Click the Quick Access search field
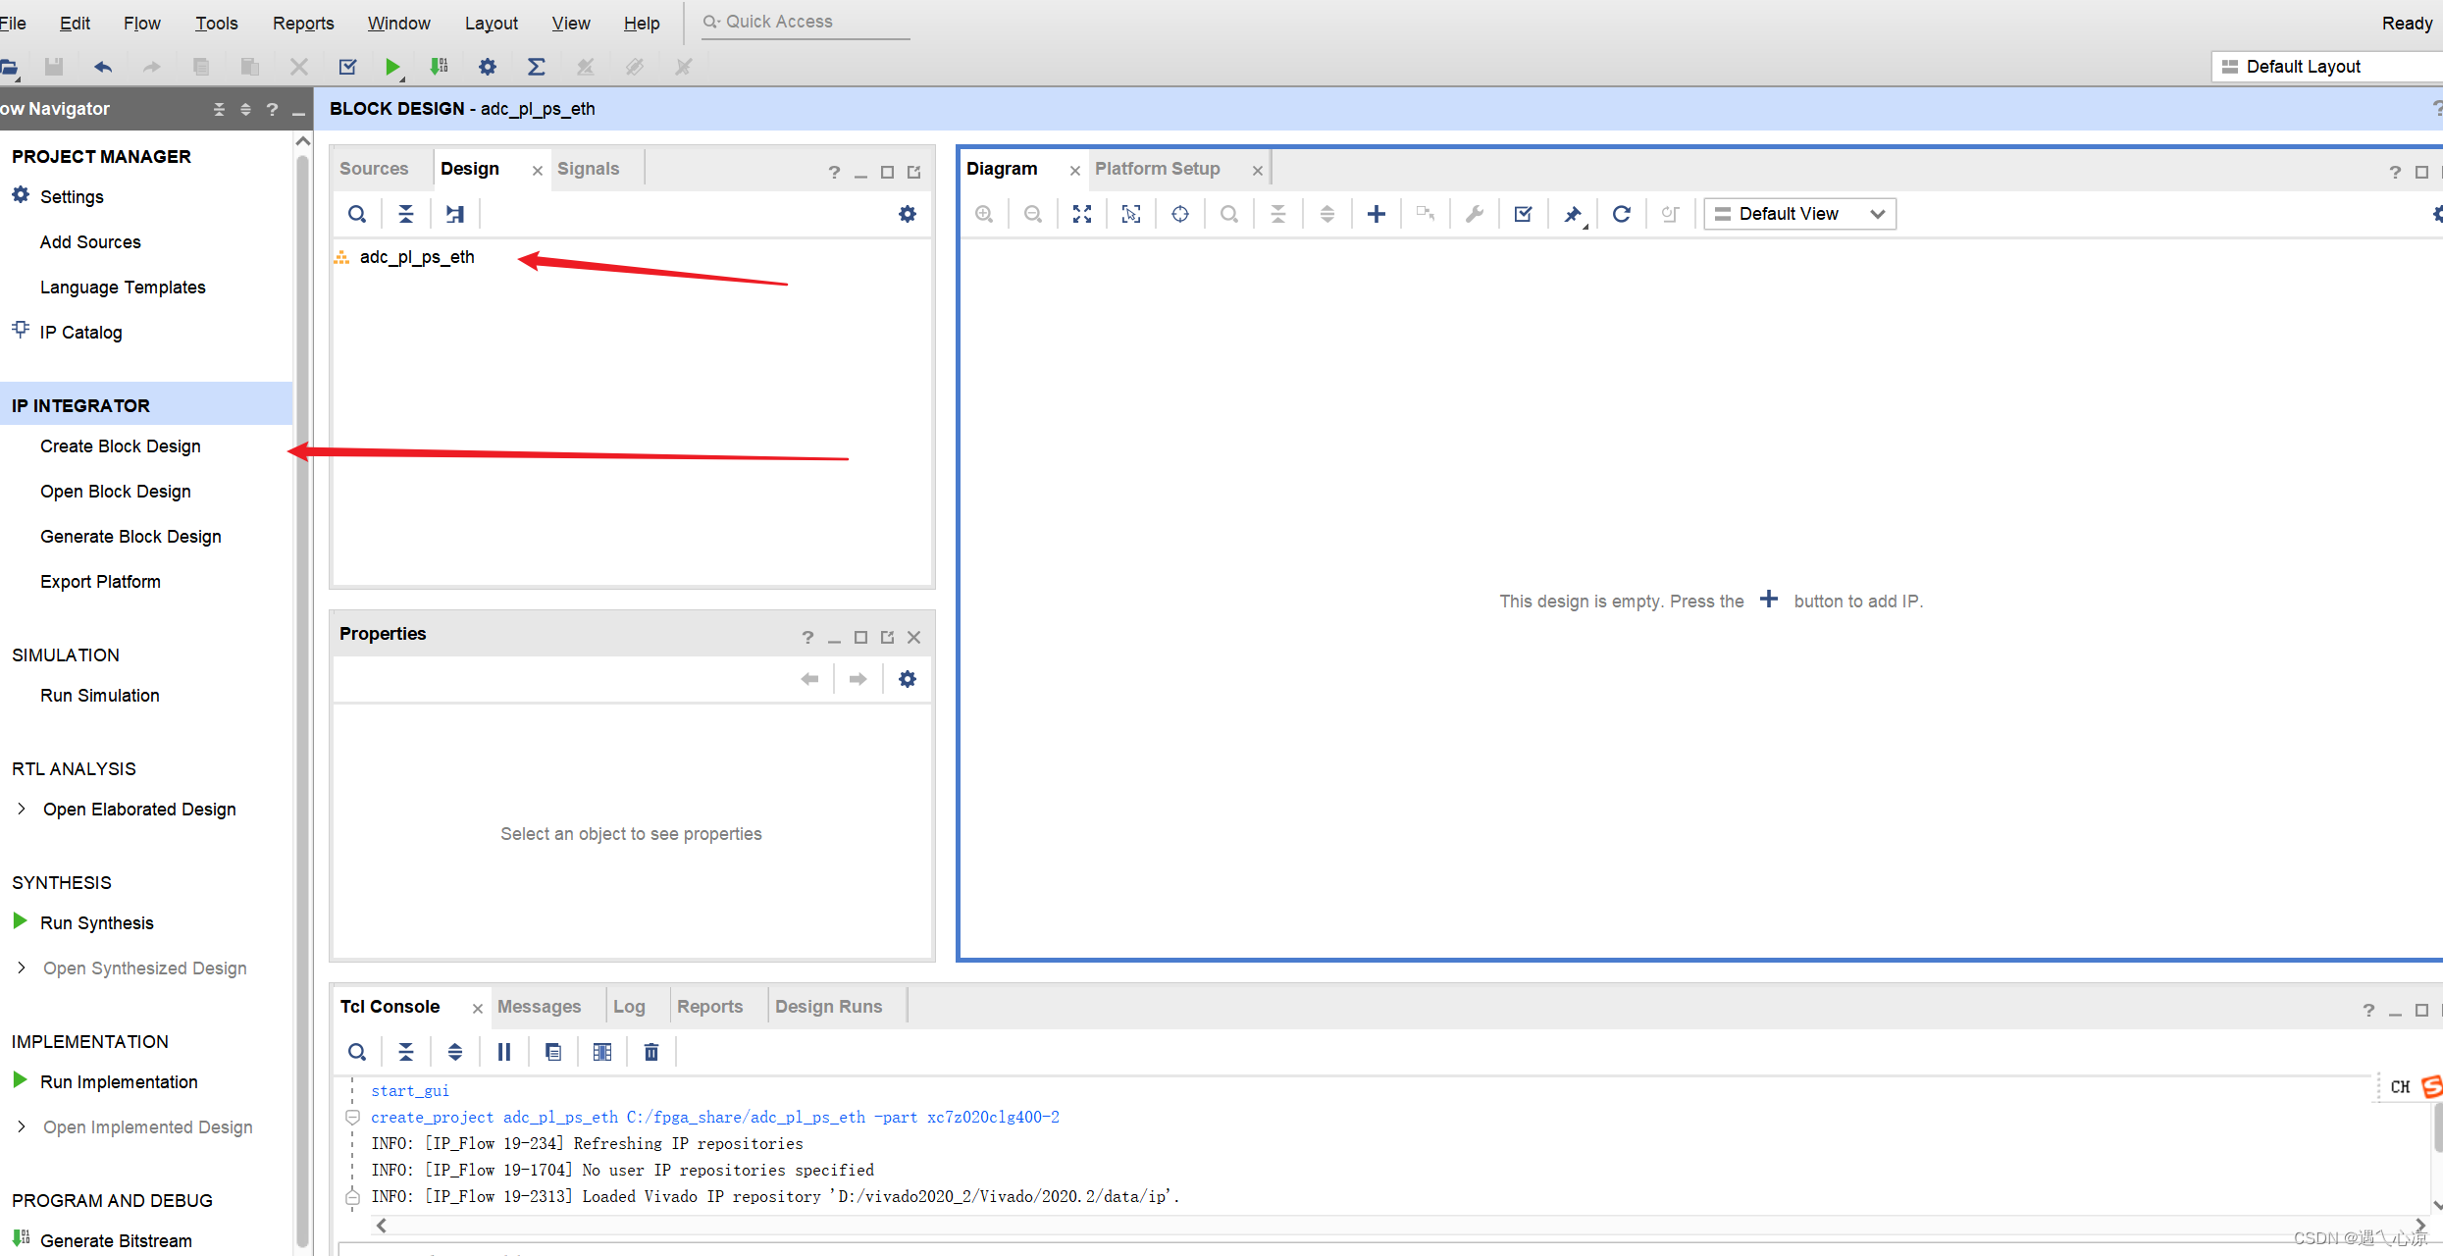This screenshot has height=1256, width=2443. point(806,22)
